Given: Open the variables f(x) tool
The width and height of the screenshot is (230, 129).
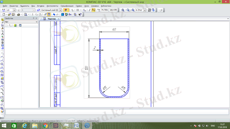Looking at the screenshot, I should 70,15.
